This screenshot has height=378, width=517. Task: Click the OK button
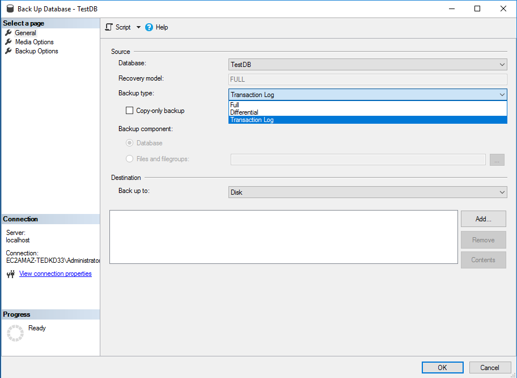click(x=442, y=367)
